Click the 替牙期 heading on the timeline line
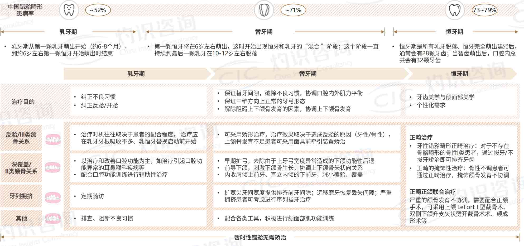 click(264, 32)
